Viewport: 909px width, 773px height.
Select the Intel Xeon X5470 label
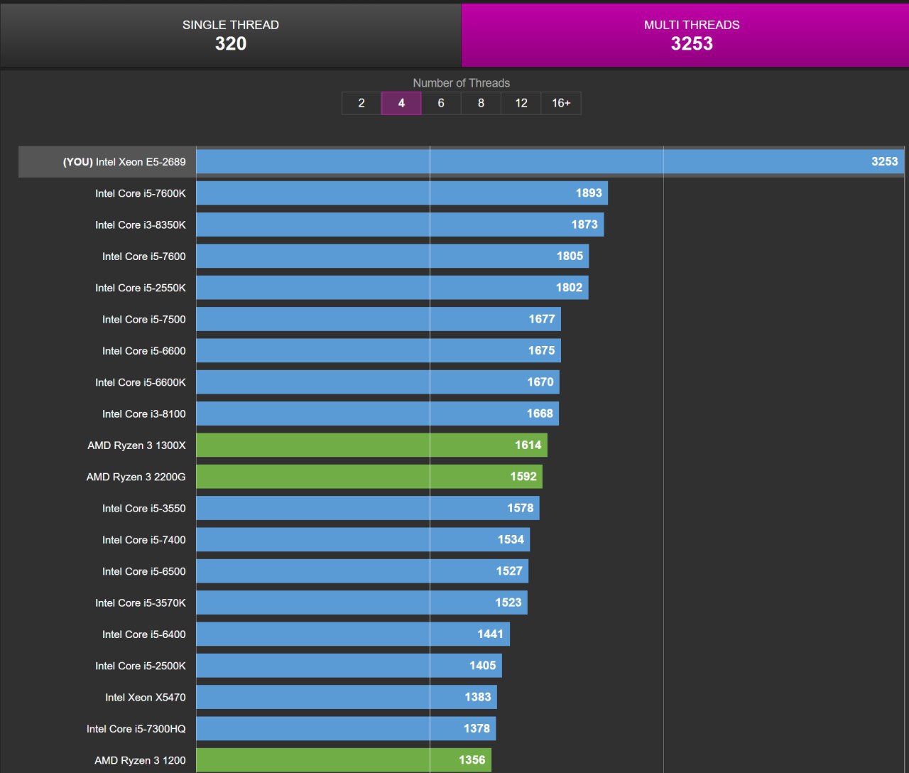(x=146, y=697)
